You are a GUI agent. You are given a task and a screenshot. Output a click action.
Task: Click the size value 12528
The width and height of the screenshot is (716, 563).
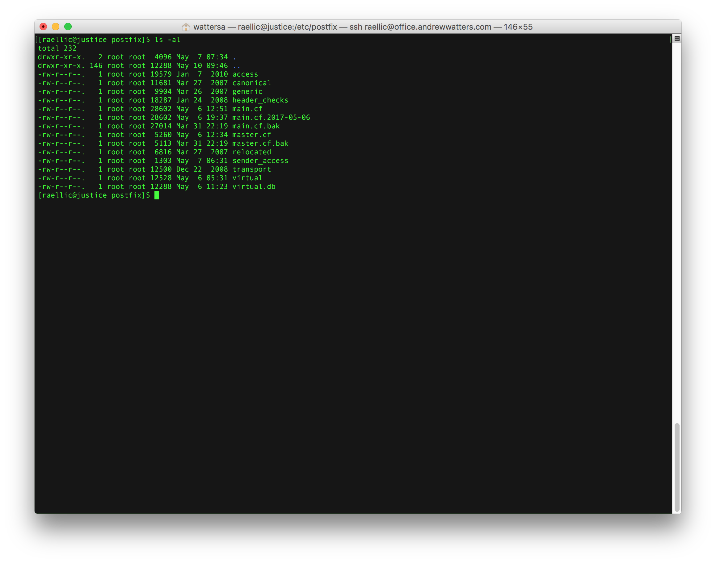161,178
